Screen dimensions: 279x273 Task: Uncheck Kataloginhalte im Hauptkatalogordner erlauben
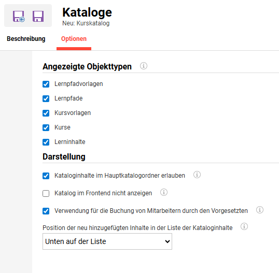(46, 176)
